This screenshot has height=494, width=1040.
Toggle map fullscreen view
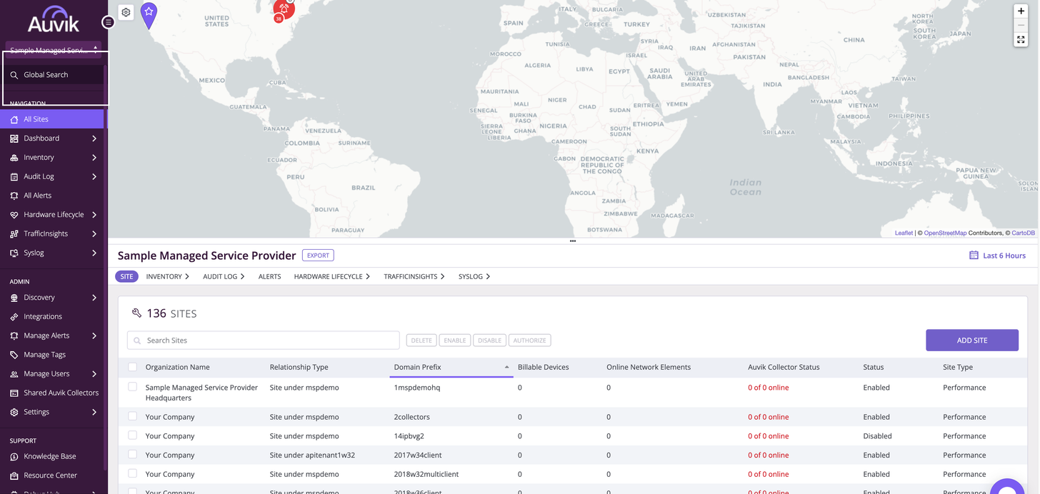coord(1021,40)
